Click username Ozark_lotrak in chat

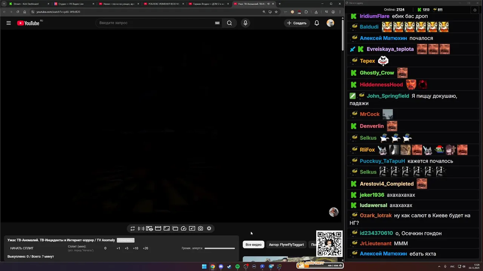[376, 216]
